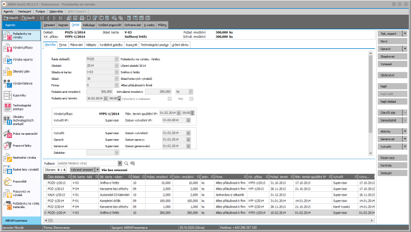Open Tisk, export dropdown arrow

tap(405, 34)
